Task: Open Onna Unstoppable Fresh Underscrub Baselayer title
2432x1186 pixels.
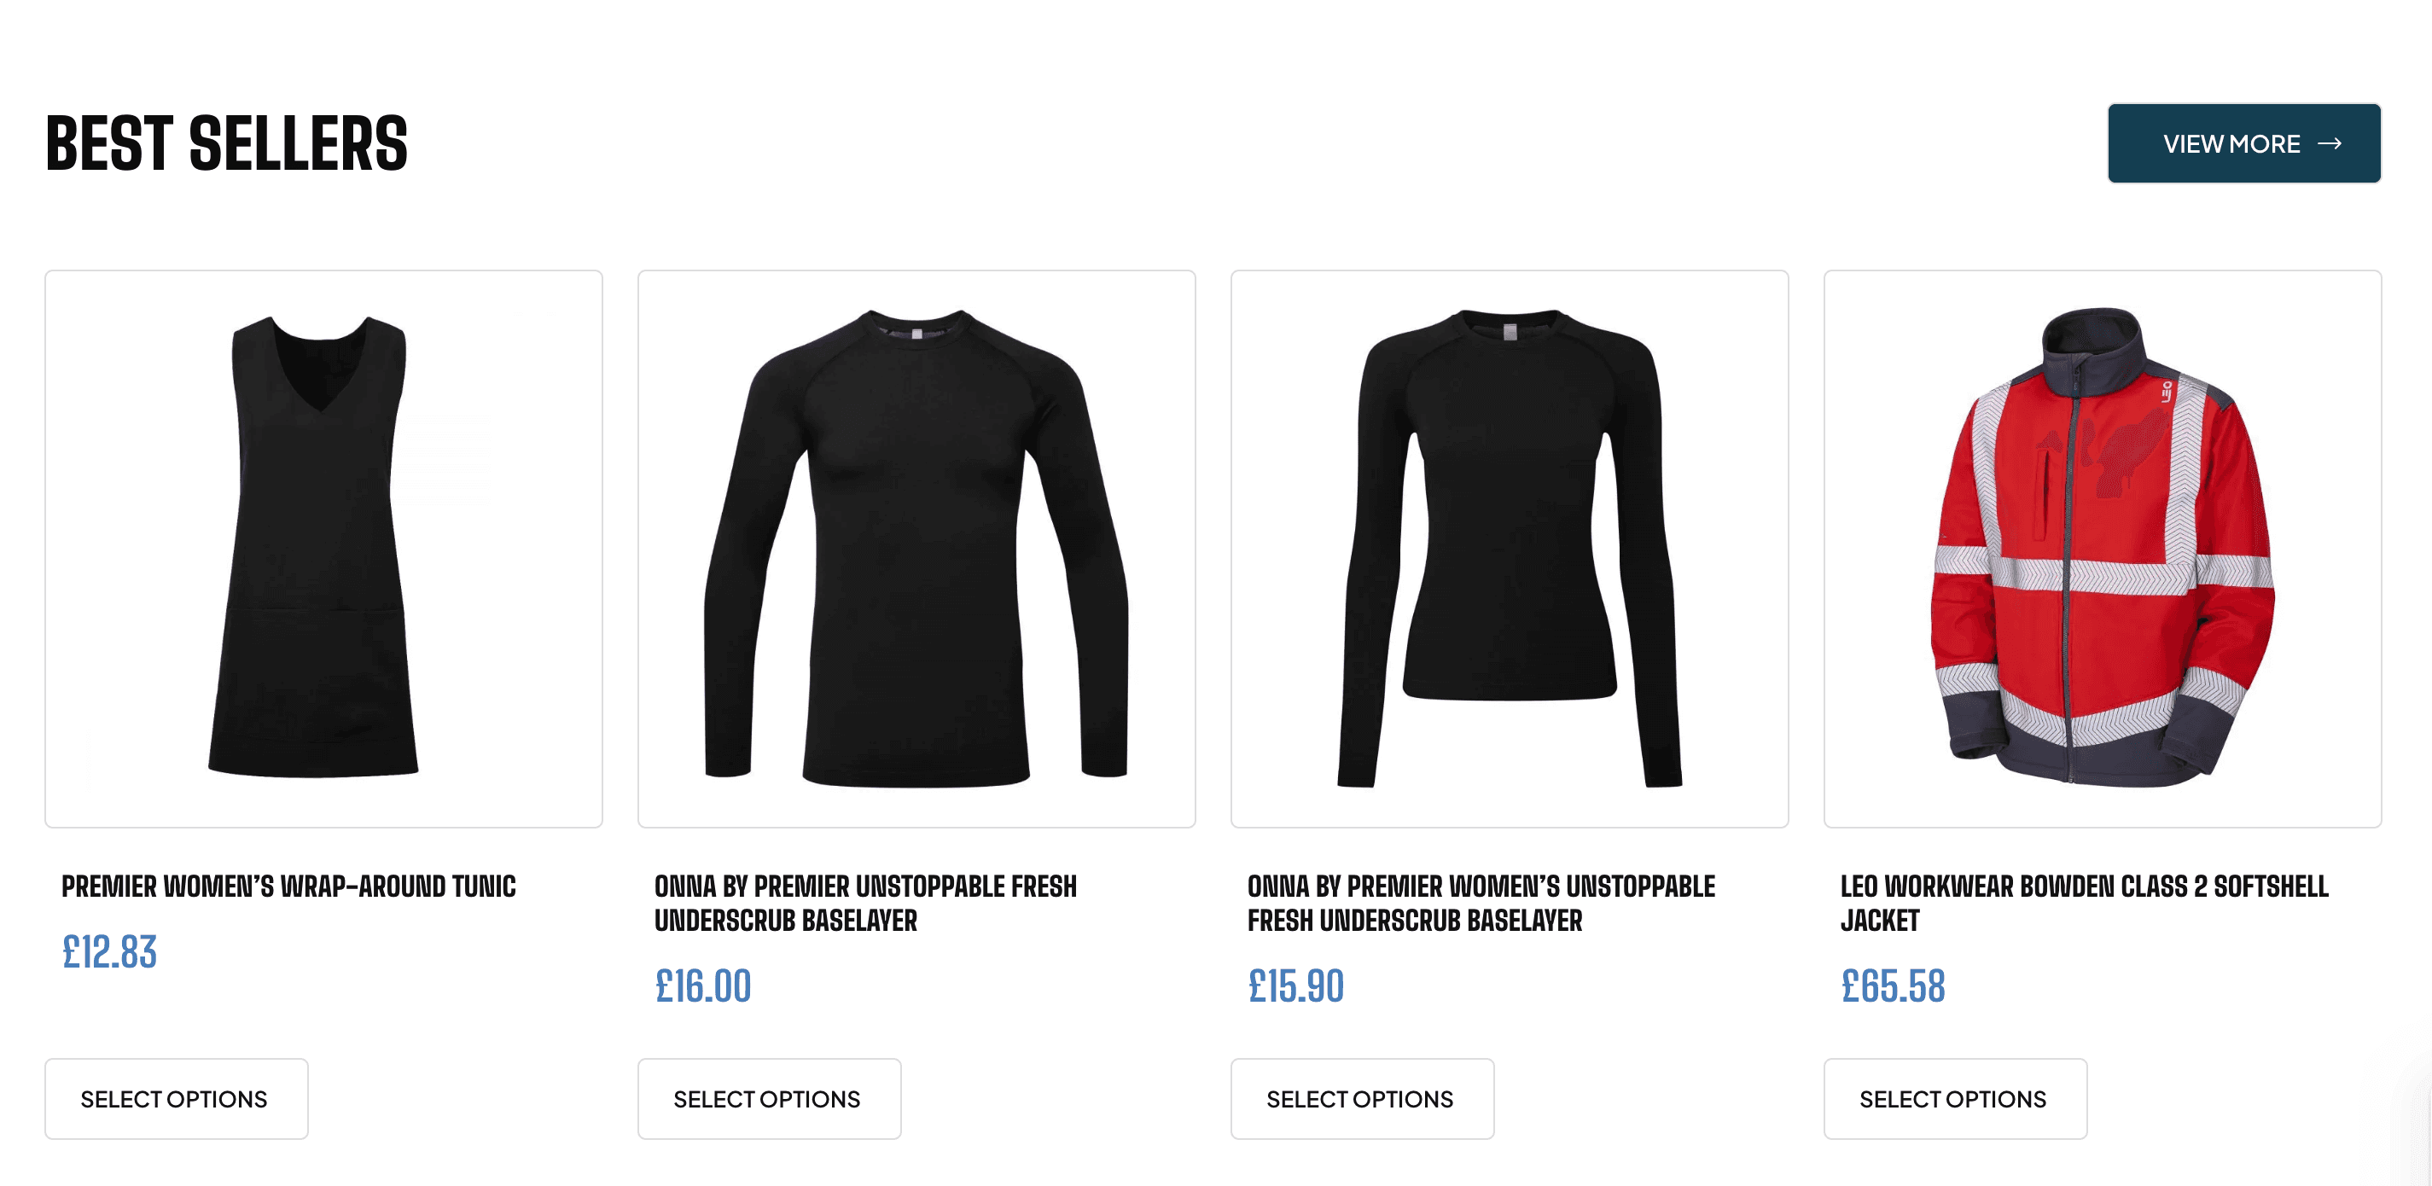Action: point(866,903)
